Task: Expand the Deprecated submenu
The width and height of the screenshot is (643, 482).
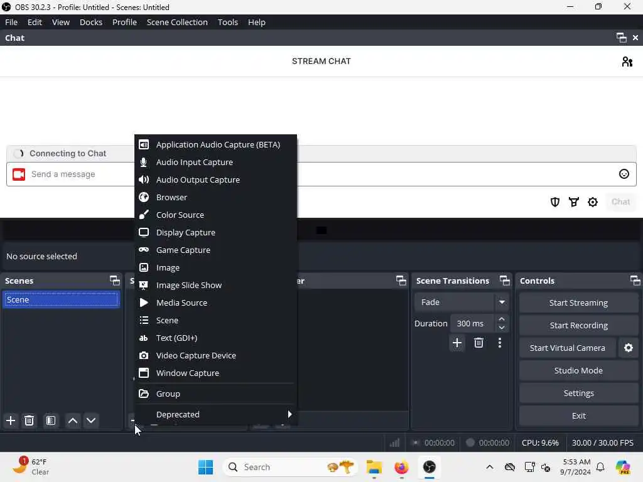Action: pos(215,414)
